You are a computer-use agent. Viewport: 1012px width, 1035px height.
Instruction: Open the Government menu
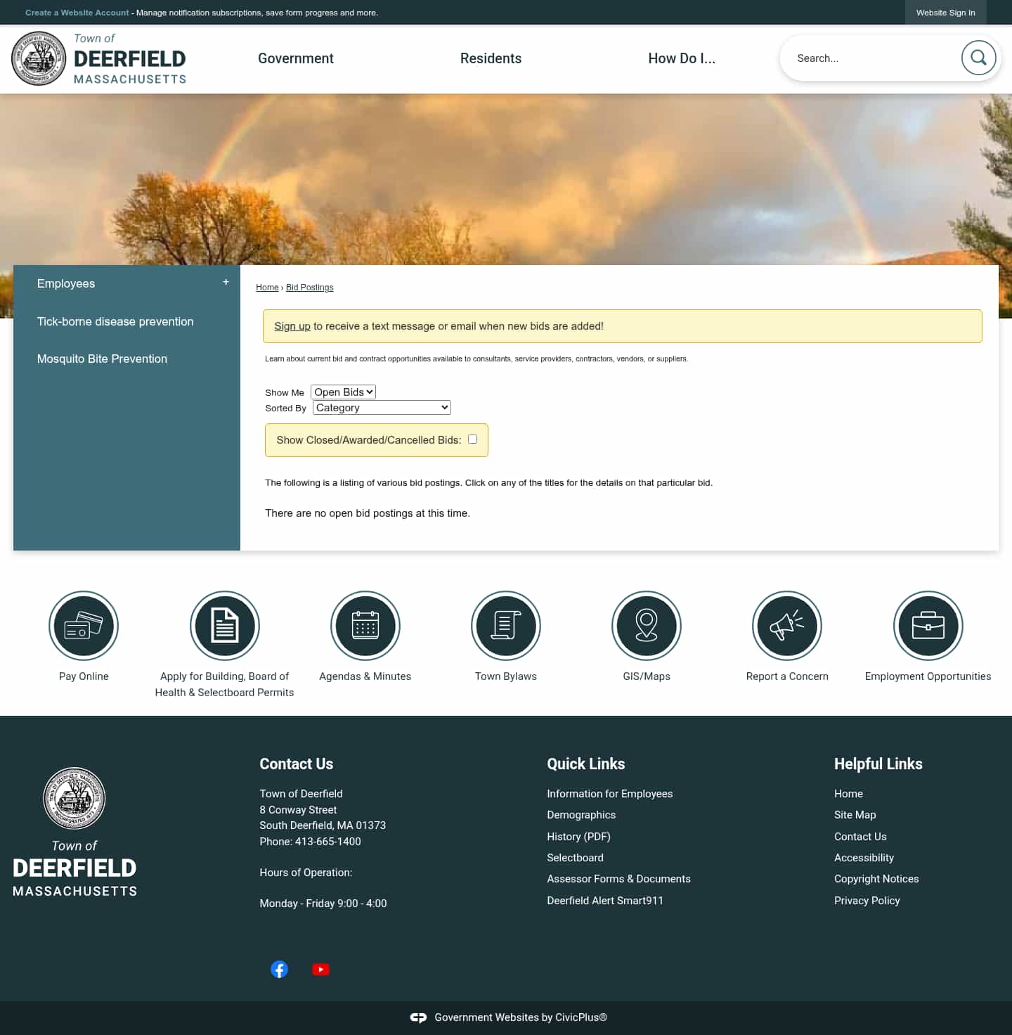296,58
